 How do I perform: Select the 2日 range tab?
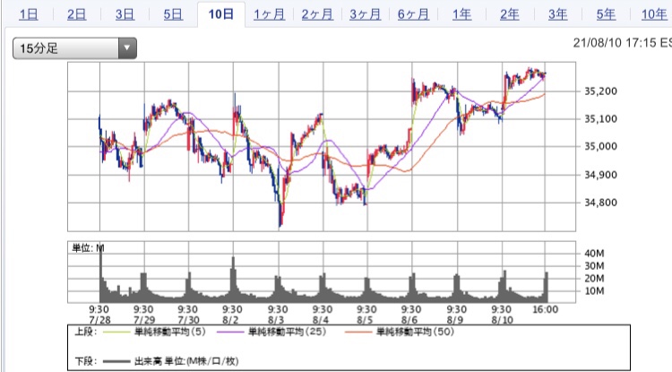[77, 14]
